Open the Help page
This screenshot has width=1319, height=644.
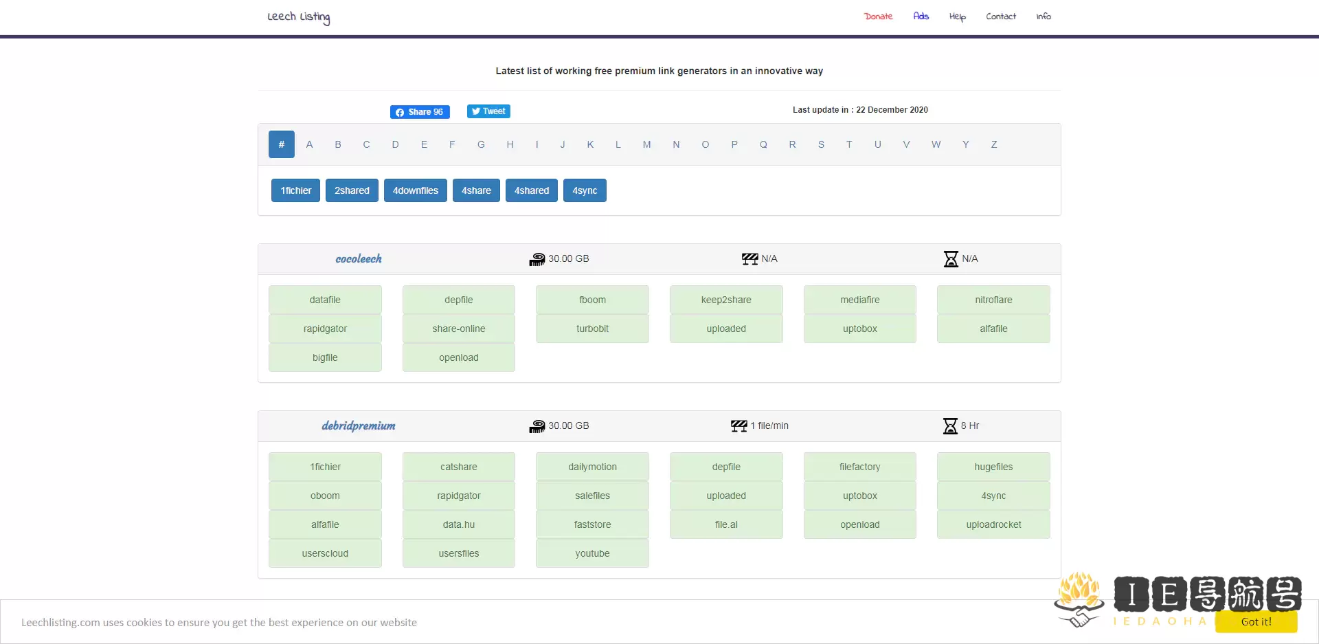[957, 16]
